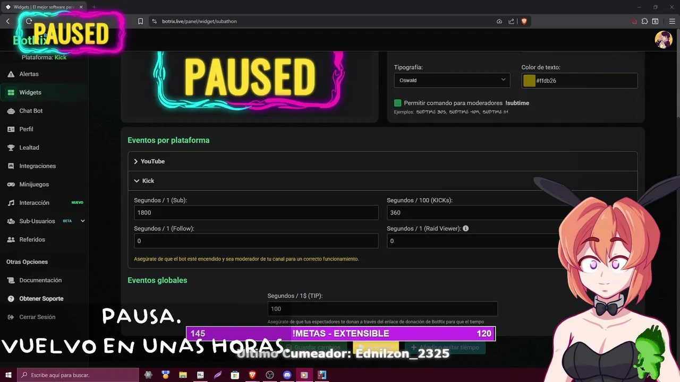Bookmark this page with the bookmark icon
The width and height of the screenshot is (680, 382).
pyautogui.click(x=140, y=21)
